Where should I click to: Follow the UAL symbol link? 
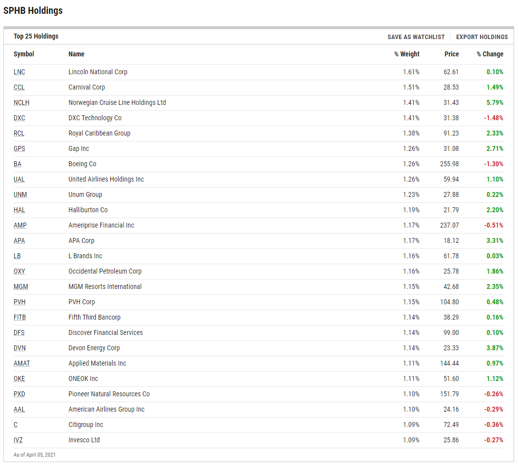[x=19, y=179]
